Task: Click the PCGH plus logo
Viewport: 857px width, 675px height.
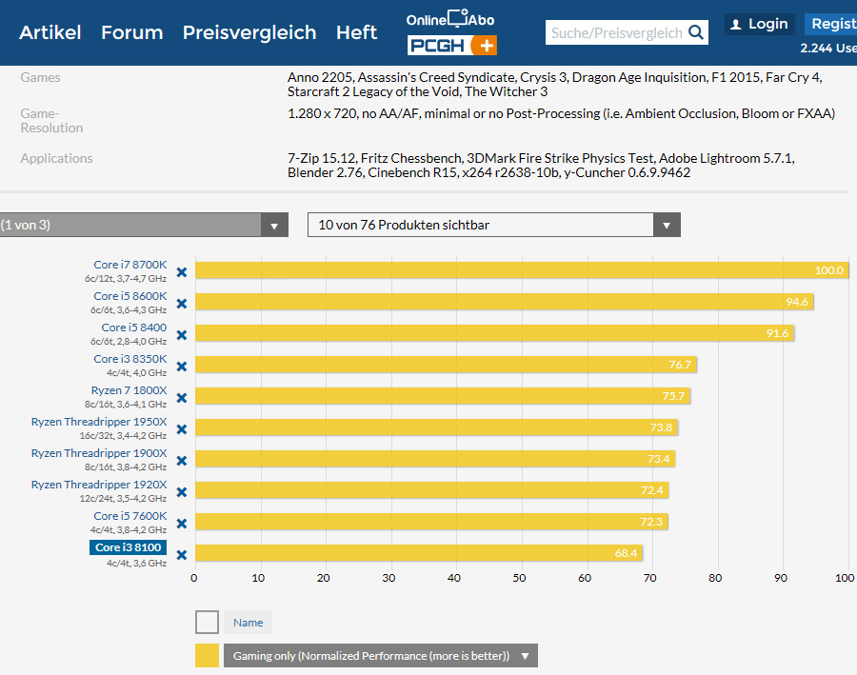Action: point(452,46)
